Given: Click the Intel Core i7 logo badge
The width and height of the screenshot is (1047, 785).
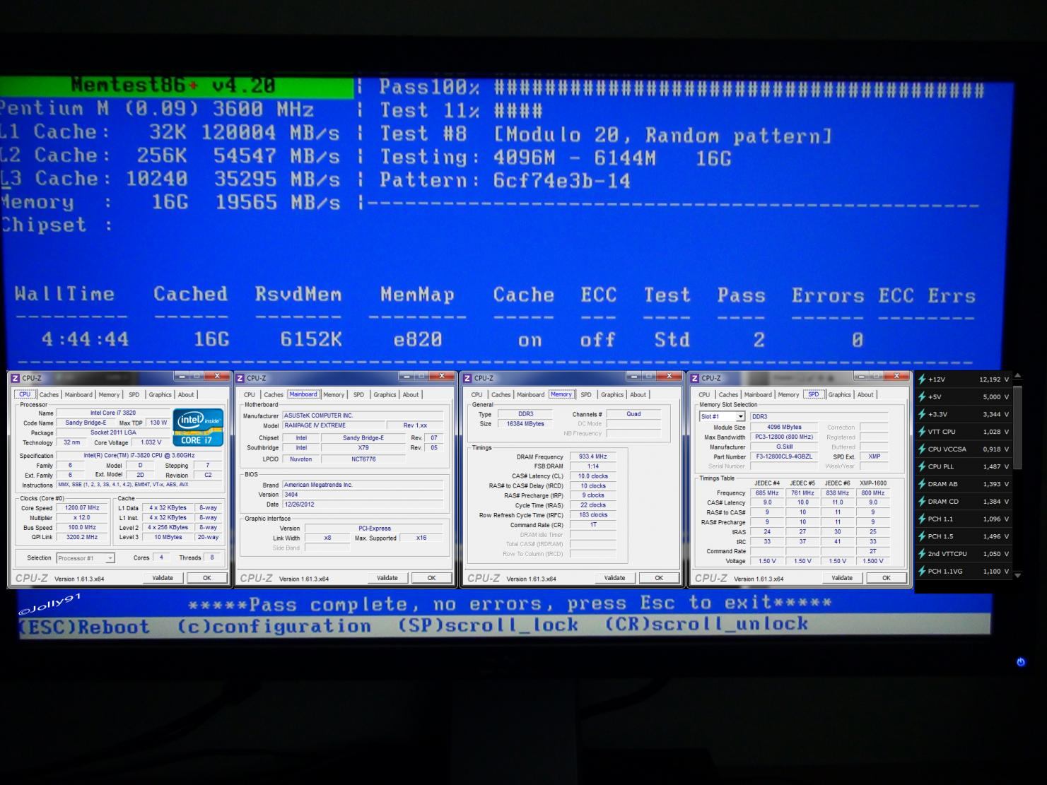Looking at the screenshot, I should tap(198, 427).
